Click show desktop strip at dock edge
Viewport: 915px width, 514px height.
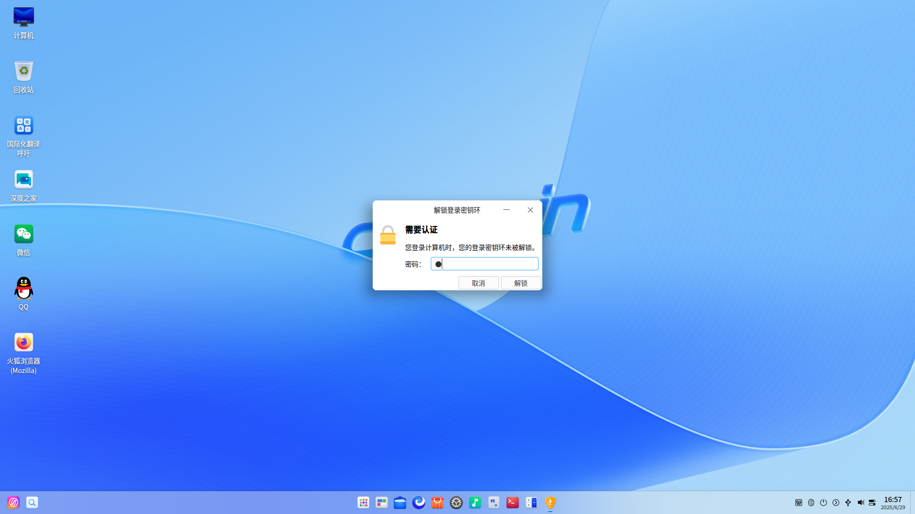coord(913,503)
